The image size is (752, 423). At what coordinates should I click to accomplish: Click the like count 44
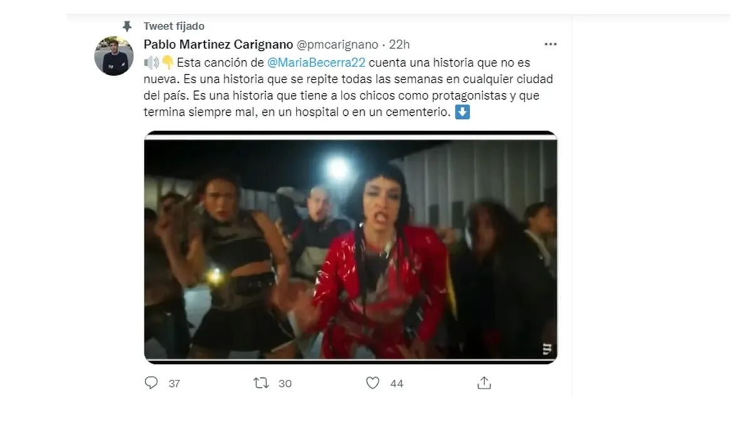396,384
